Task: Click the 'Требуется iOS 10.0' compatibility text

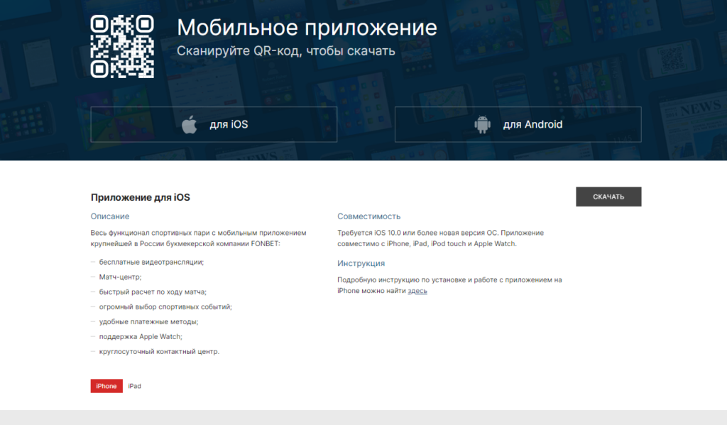Action: click(440, 238)
